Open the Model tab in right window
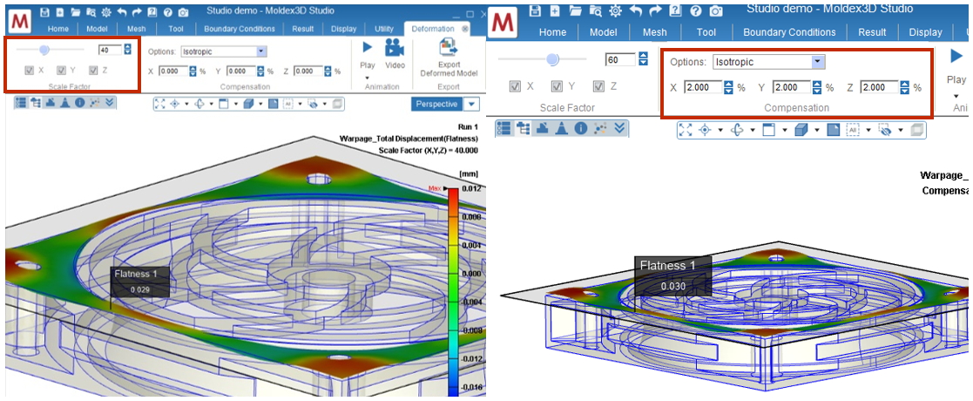This screenshot has height=401, width=973. [x=603, y=32]
